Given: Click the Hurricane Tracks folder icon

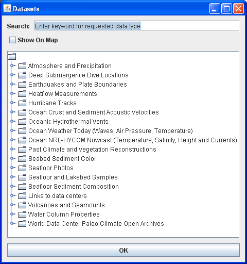Looking at the screenshot, I should (x=22, y=103).
